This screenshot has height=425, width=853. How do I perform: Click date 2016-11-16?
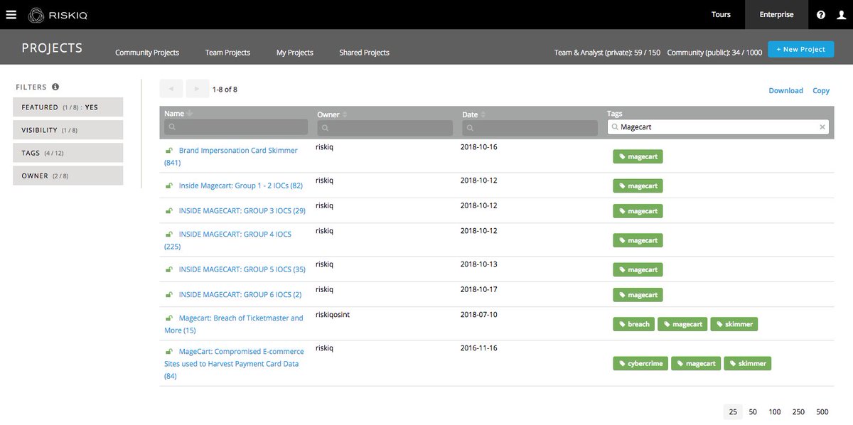[x=479, y=348]
